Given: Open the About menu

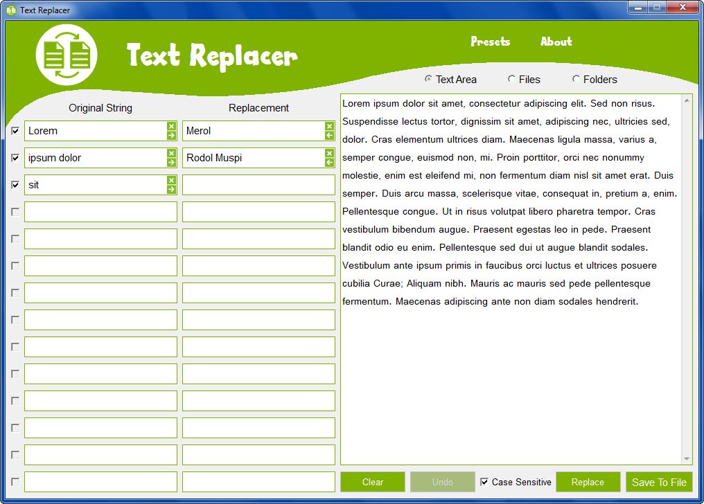Looking at the screenshot, I should coord(556,42).
